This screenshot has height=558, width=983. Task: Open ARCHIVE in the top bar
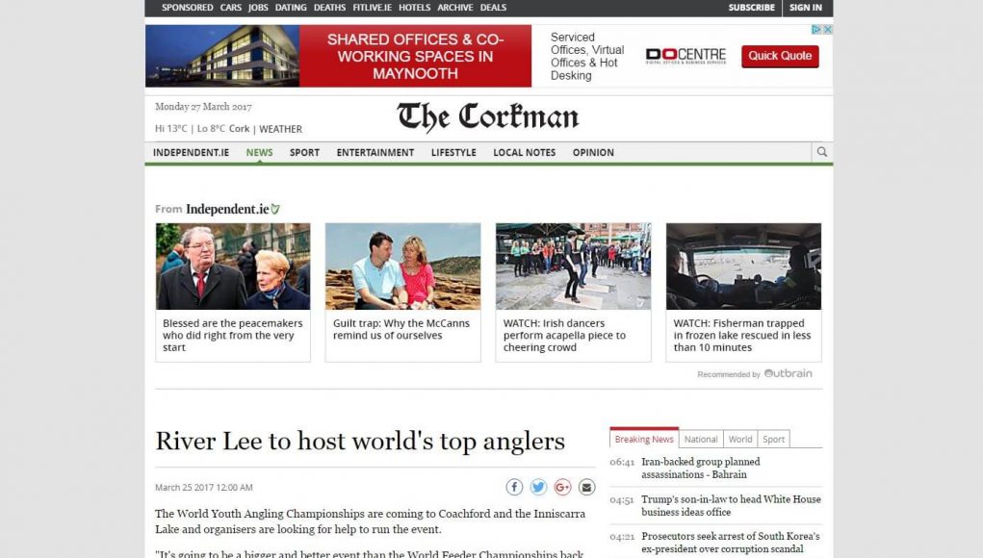pos(455,8)
